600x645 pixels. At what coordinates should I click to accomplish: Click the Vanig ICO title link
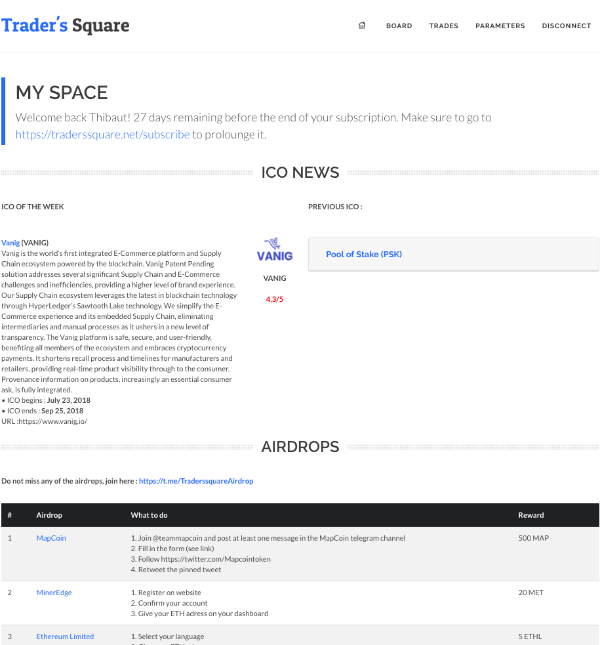point(10,243)
